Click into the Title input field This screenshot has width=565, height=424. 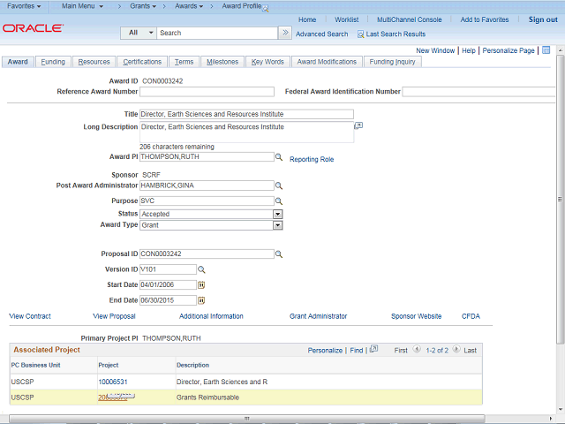click(245, 114)
